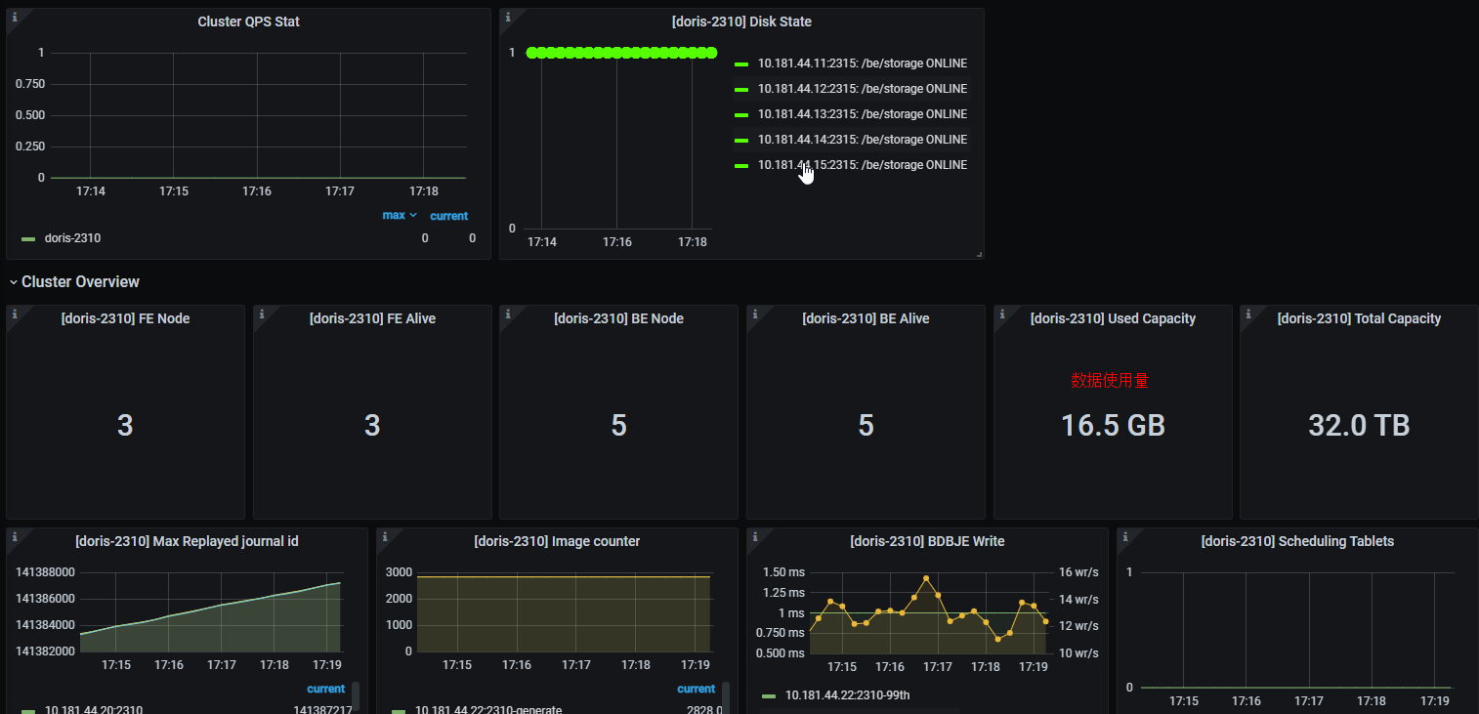
Task: Toggle 10.181.44.12:2315 series in Disk State legend
Action: click(863, 89)
